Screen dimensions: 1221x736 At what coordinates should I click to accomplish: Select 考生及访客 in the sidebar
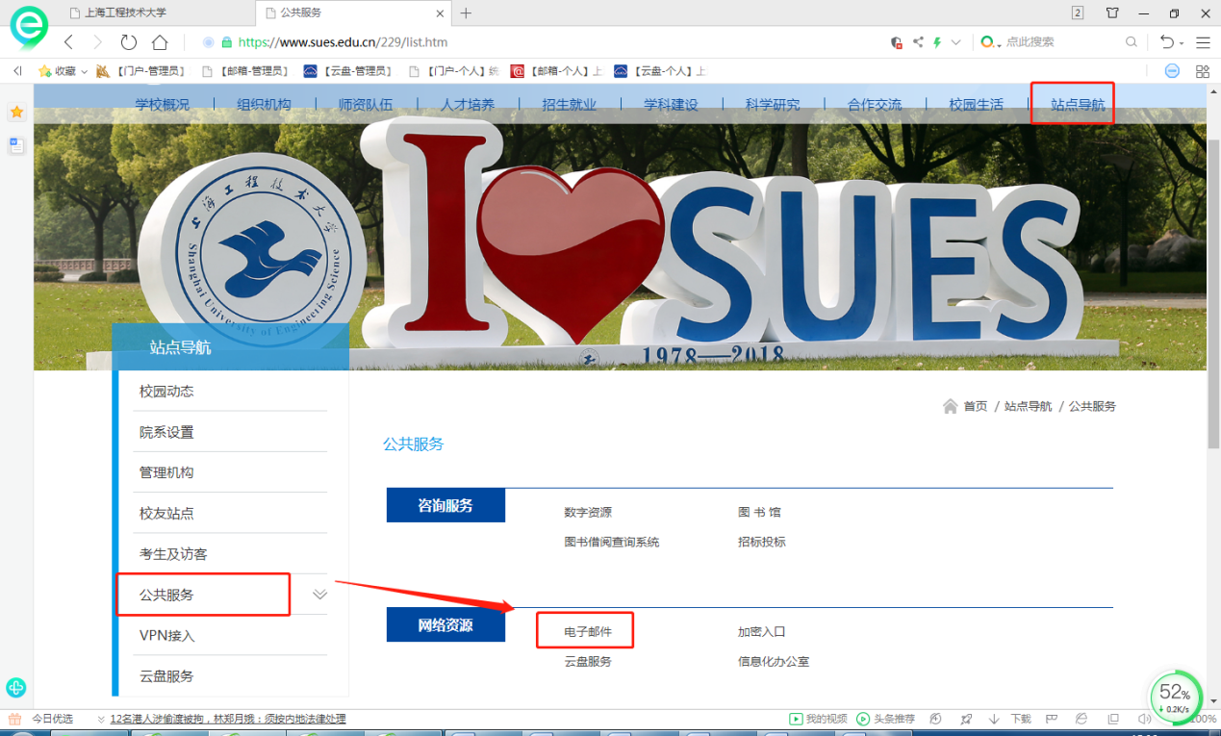[173, 554]
